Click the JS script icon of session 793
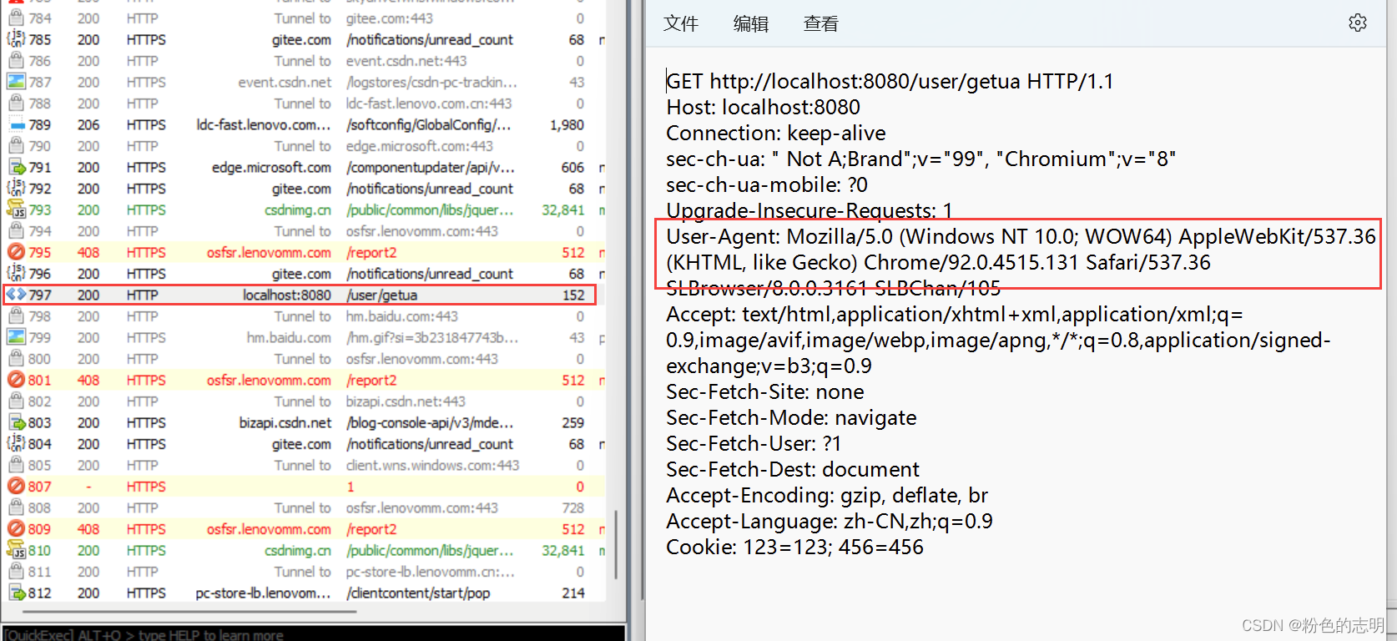This screenshot has width=1397, height=641. point(16,209)
